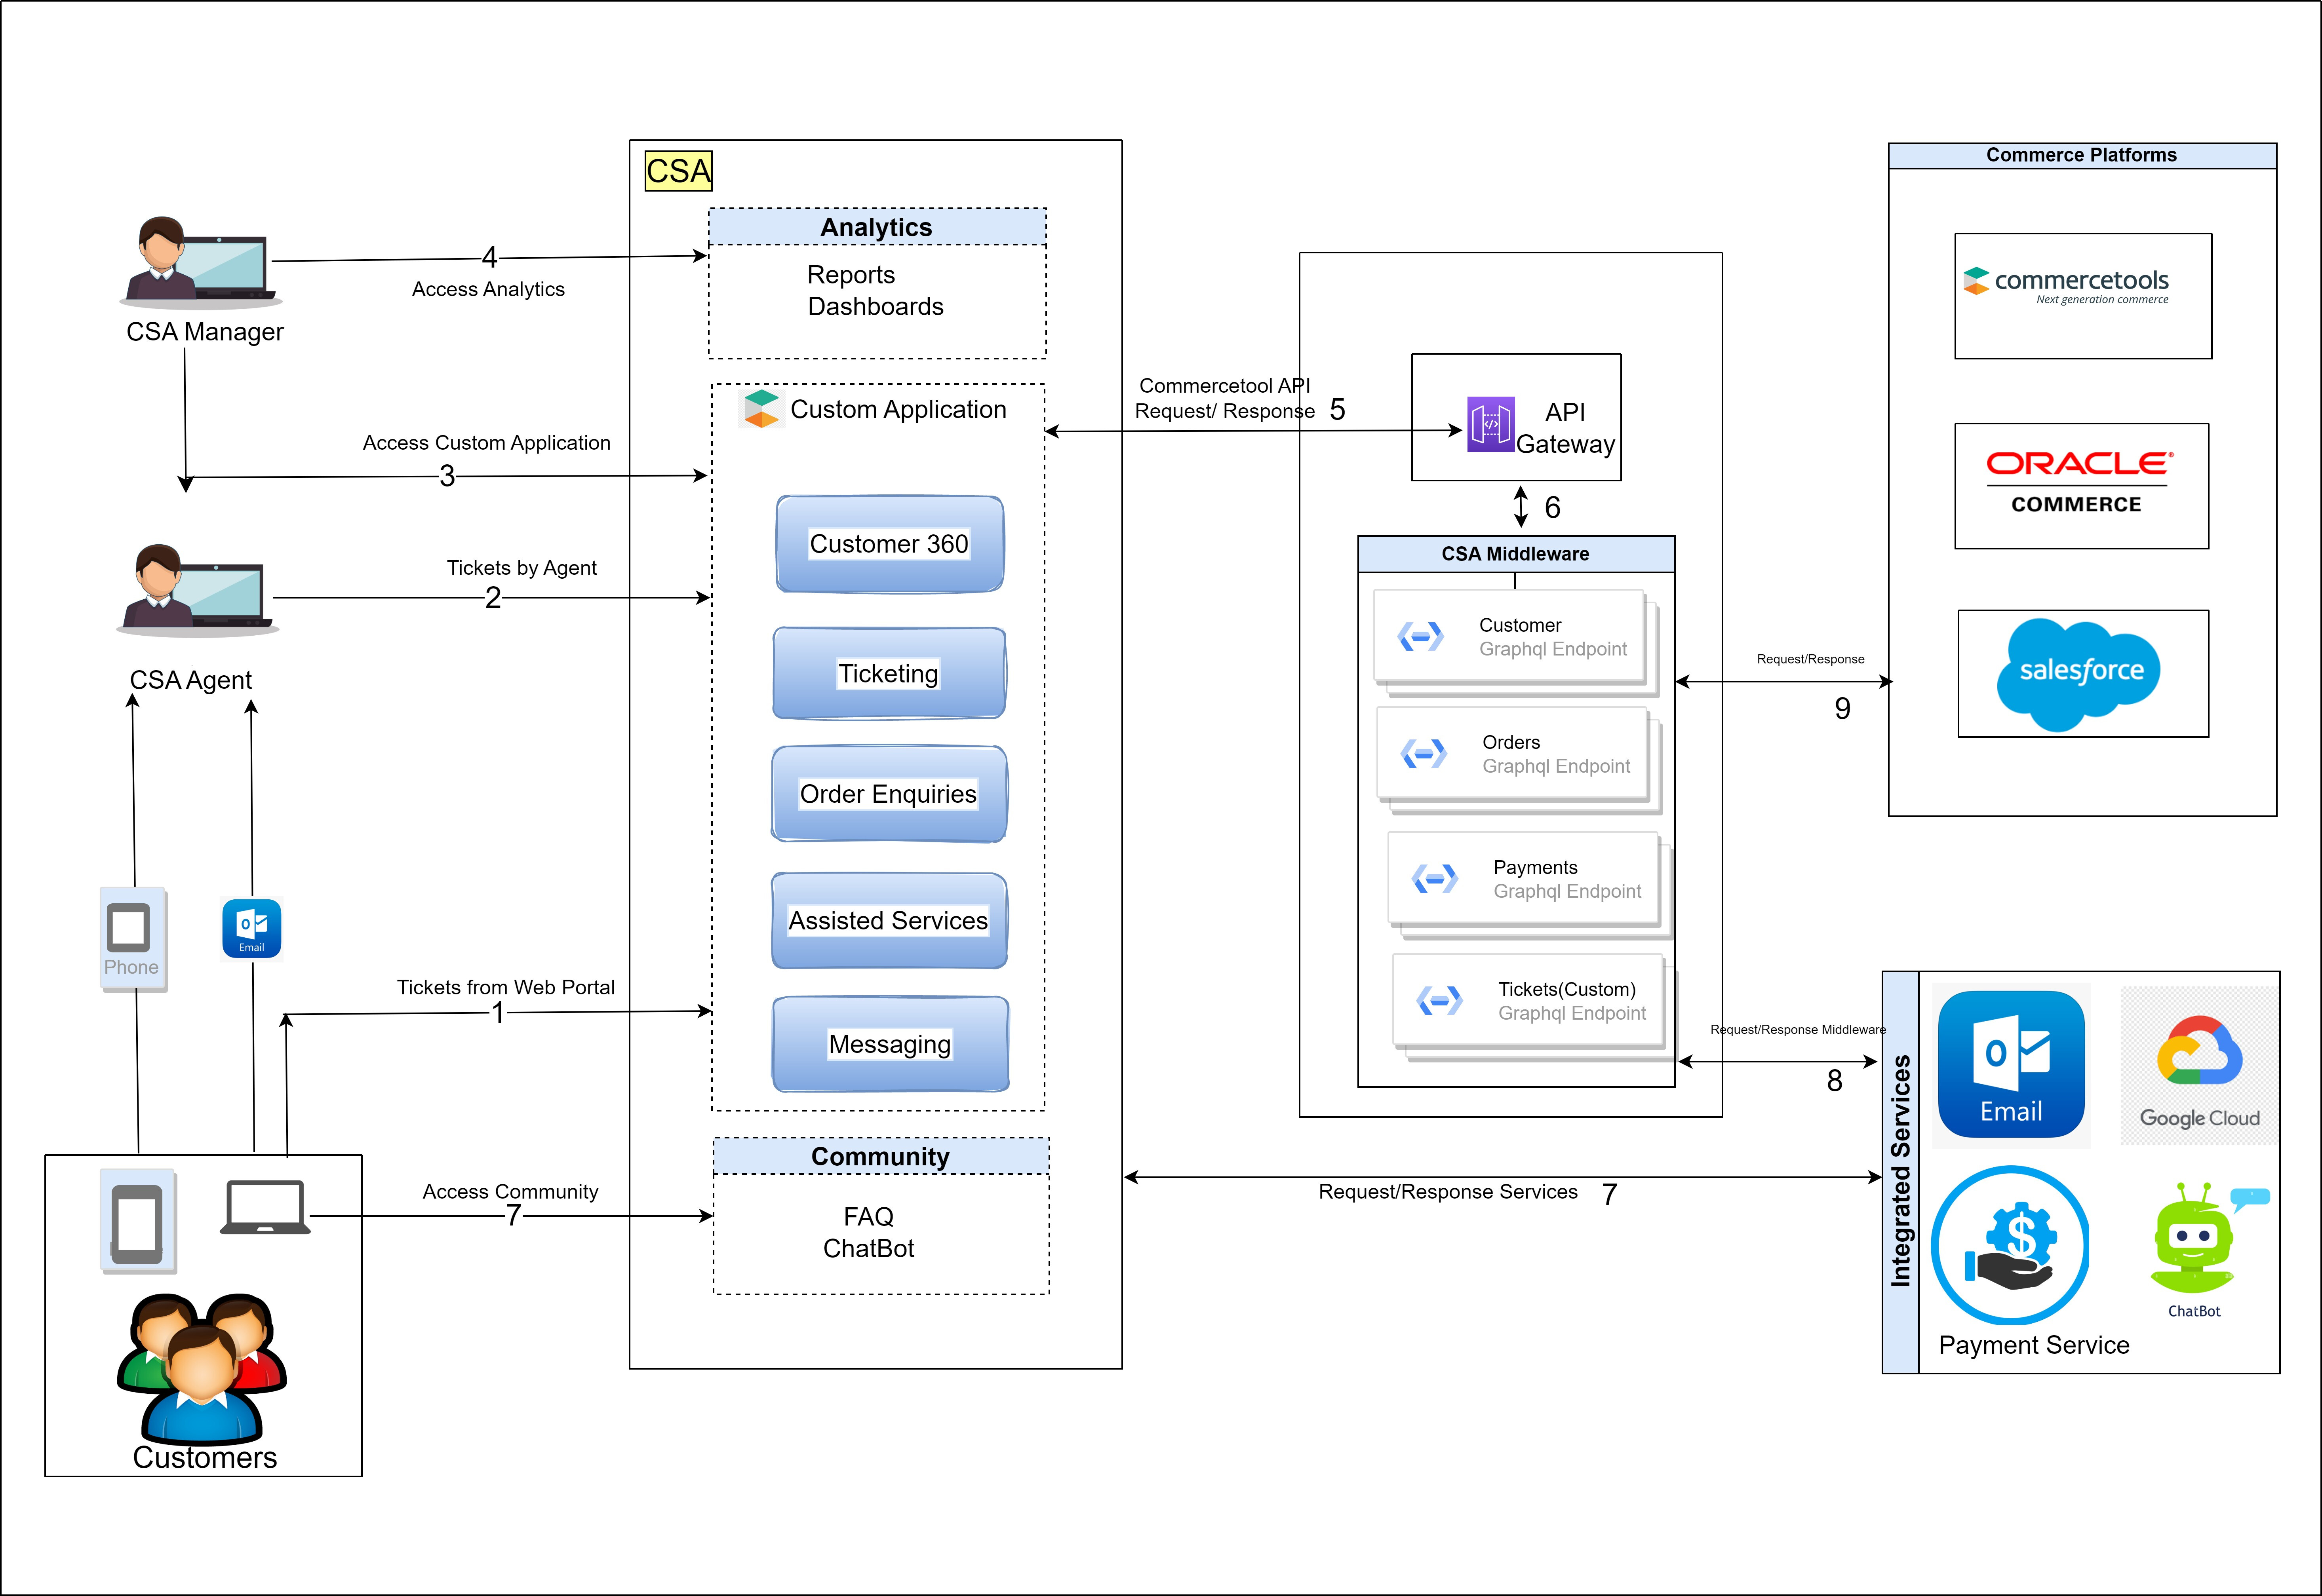Screen dimensions: 2322x1596
Task: Click the Commerce Platforms title bar
Action: coord(2081,155)
